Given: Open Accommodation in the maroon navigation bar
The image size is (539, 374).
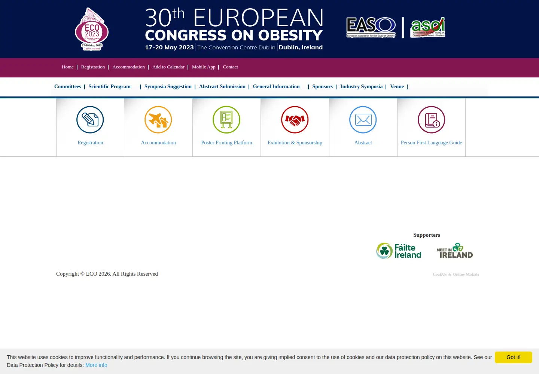Looking at the screenshot, I should (128, 67).
